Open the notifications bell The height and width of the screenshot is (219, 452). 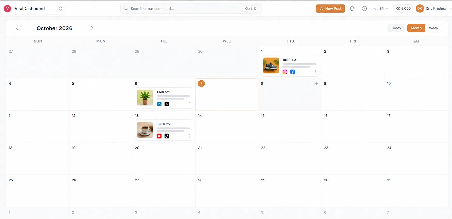[x=352, y=9]
